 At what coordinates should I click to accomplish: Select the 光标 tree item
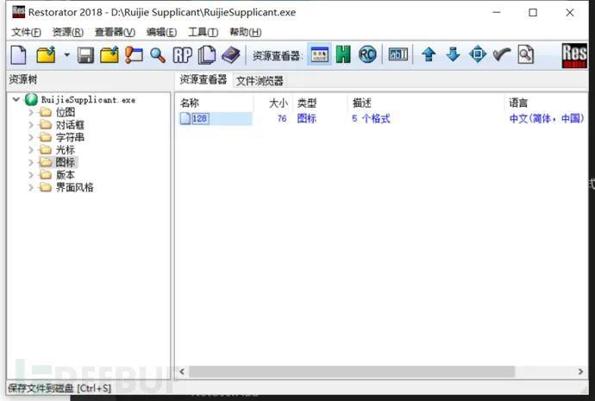tap(66, 150)
